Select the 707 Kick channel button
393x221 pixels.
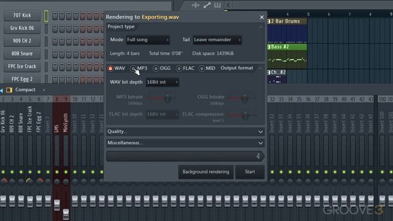(22, 15)
